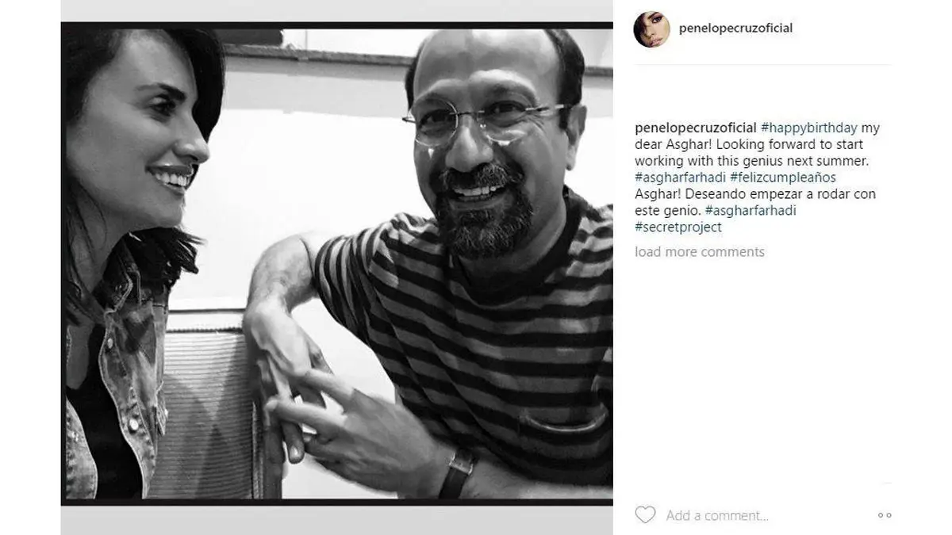Expand load more comments
Viewport: 952px width, 535px height.
tap(700, 252)
